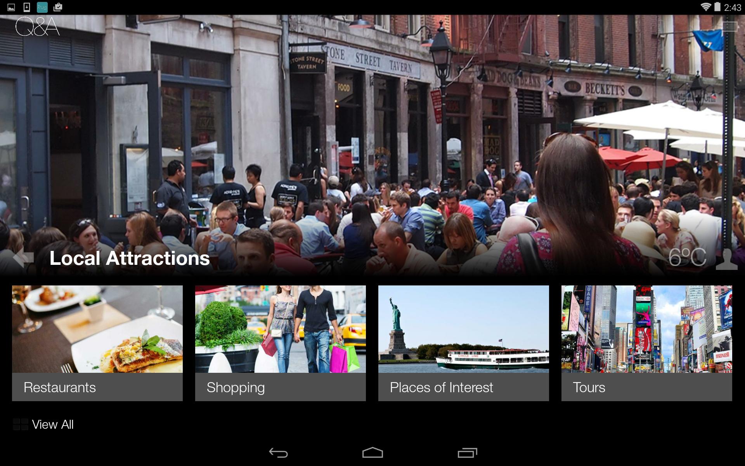This screenshot has width=745, height=466.
Task: Open the download notification in status bar
Action: [27, 7]
